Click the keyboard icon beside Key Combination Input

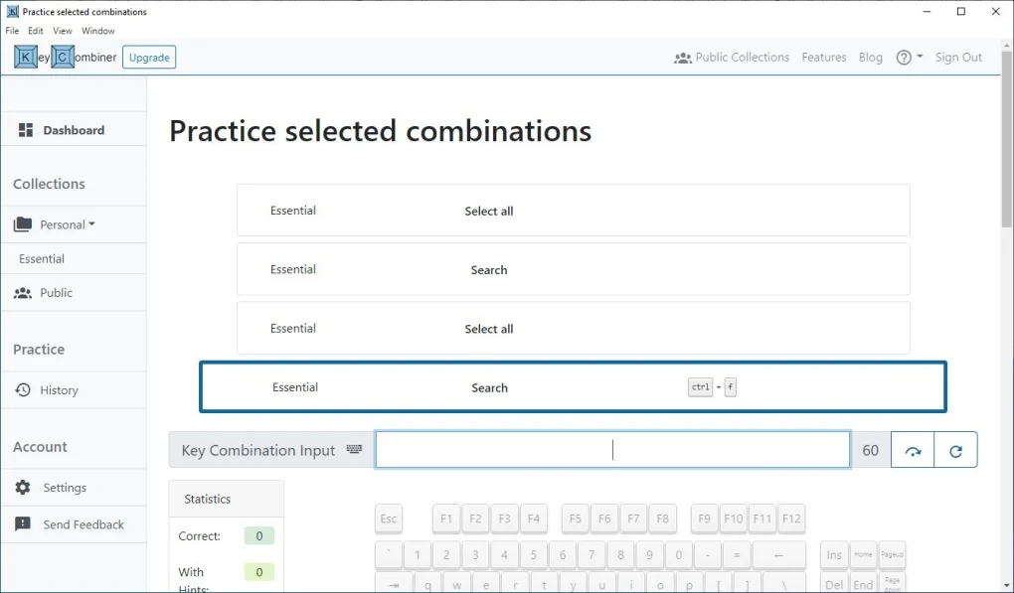point(354,449)
